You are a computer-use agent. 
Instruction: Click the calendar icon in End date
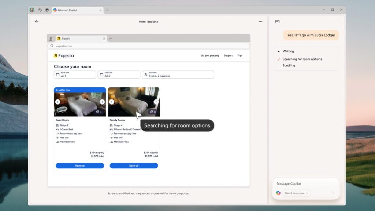101,75
